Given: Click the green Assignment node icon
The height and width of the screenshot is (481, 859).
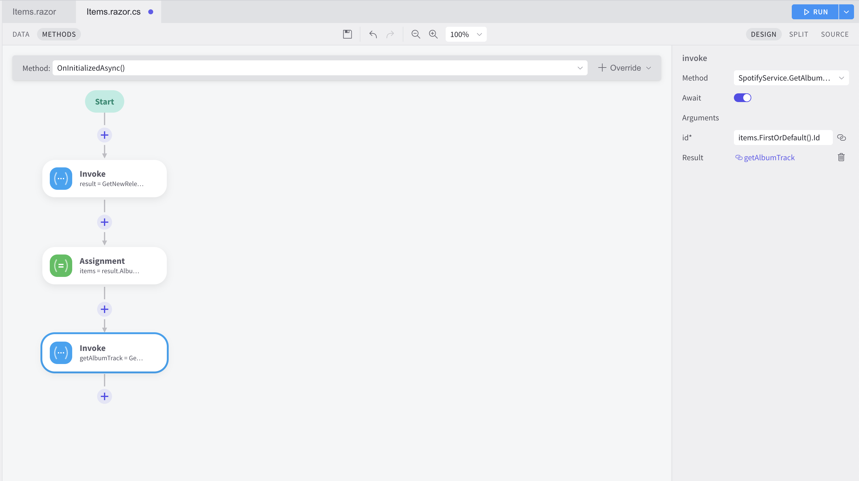Looking at the screenshot, I should click(61, 266).
